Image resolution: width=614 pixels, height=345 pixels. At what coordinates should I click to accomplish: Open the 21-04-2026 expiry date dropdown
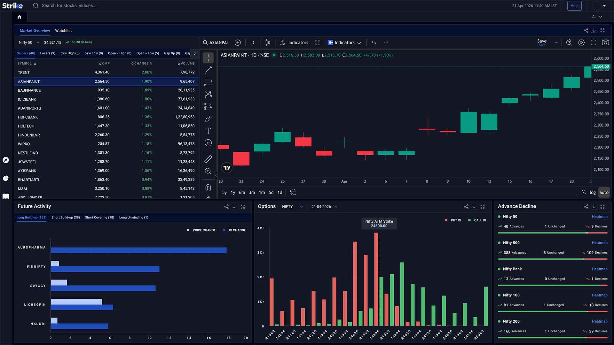[324, 207]
